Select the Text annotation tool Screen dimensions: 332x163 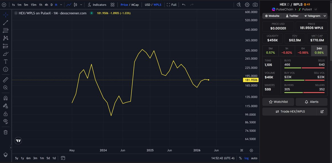(x=6, y=61)
